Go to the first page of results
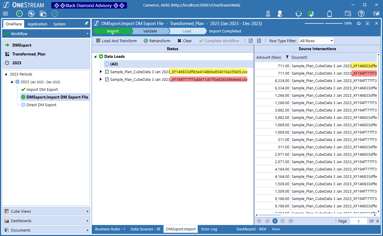This screenshot has height=236, width=383. pos(259,221)
